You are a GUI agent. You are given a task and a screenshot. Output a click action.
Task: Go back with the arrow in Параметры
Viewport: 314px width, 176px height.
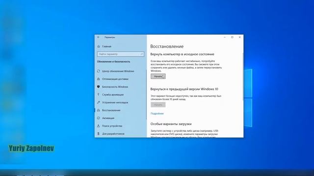[98, 37]
